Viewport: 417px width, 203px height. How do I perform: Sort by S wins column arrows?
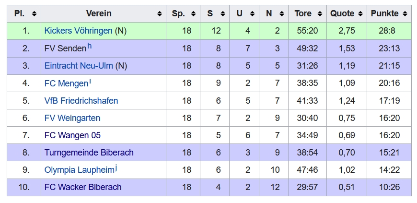click(x=223, y=14)
